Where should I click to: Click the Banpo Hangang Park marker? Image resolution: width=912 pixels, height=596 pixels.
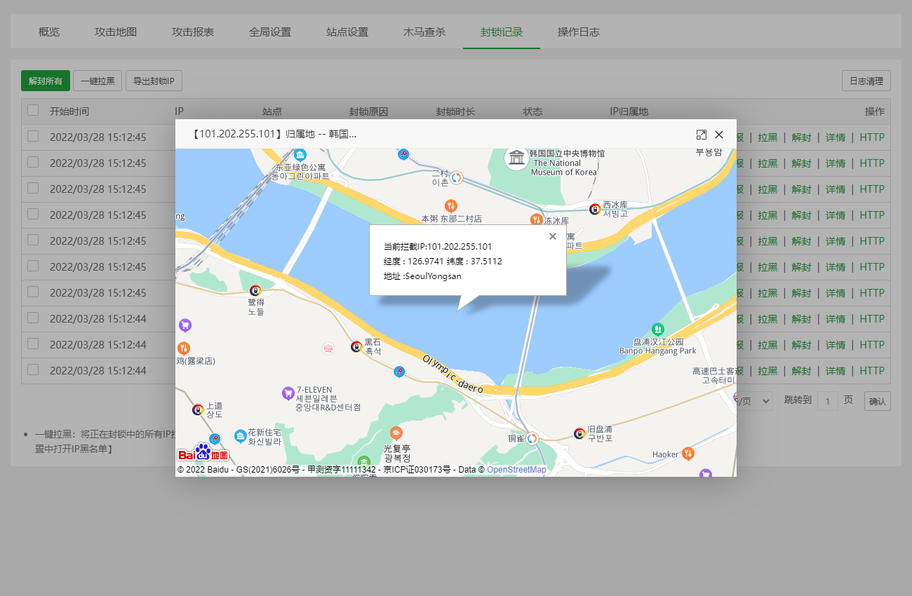pyautogui.click(x=657, y=328)
